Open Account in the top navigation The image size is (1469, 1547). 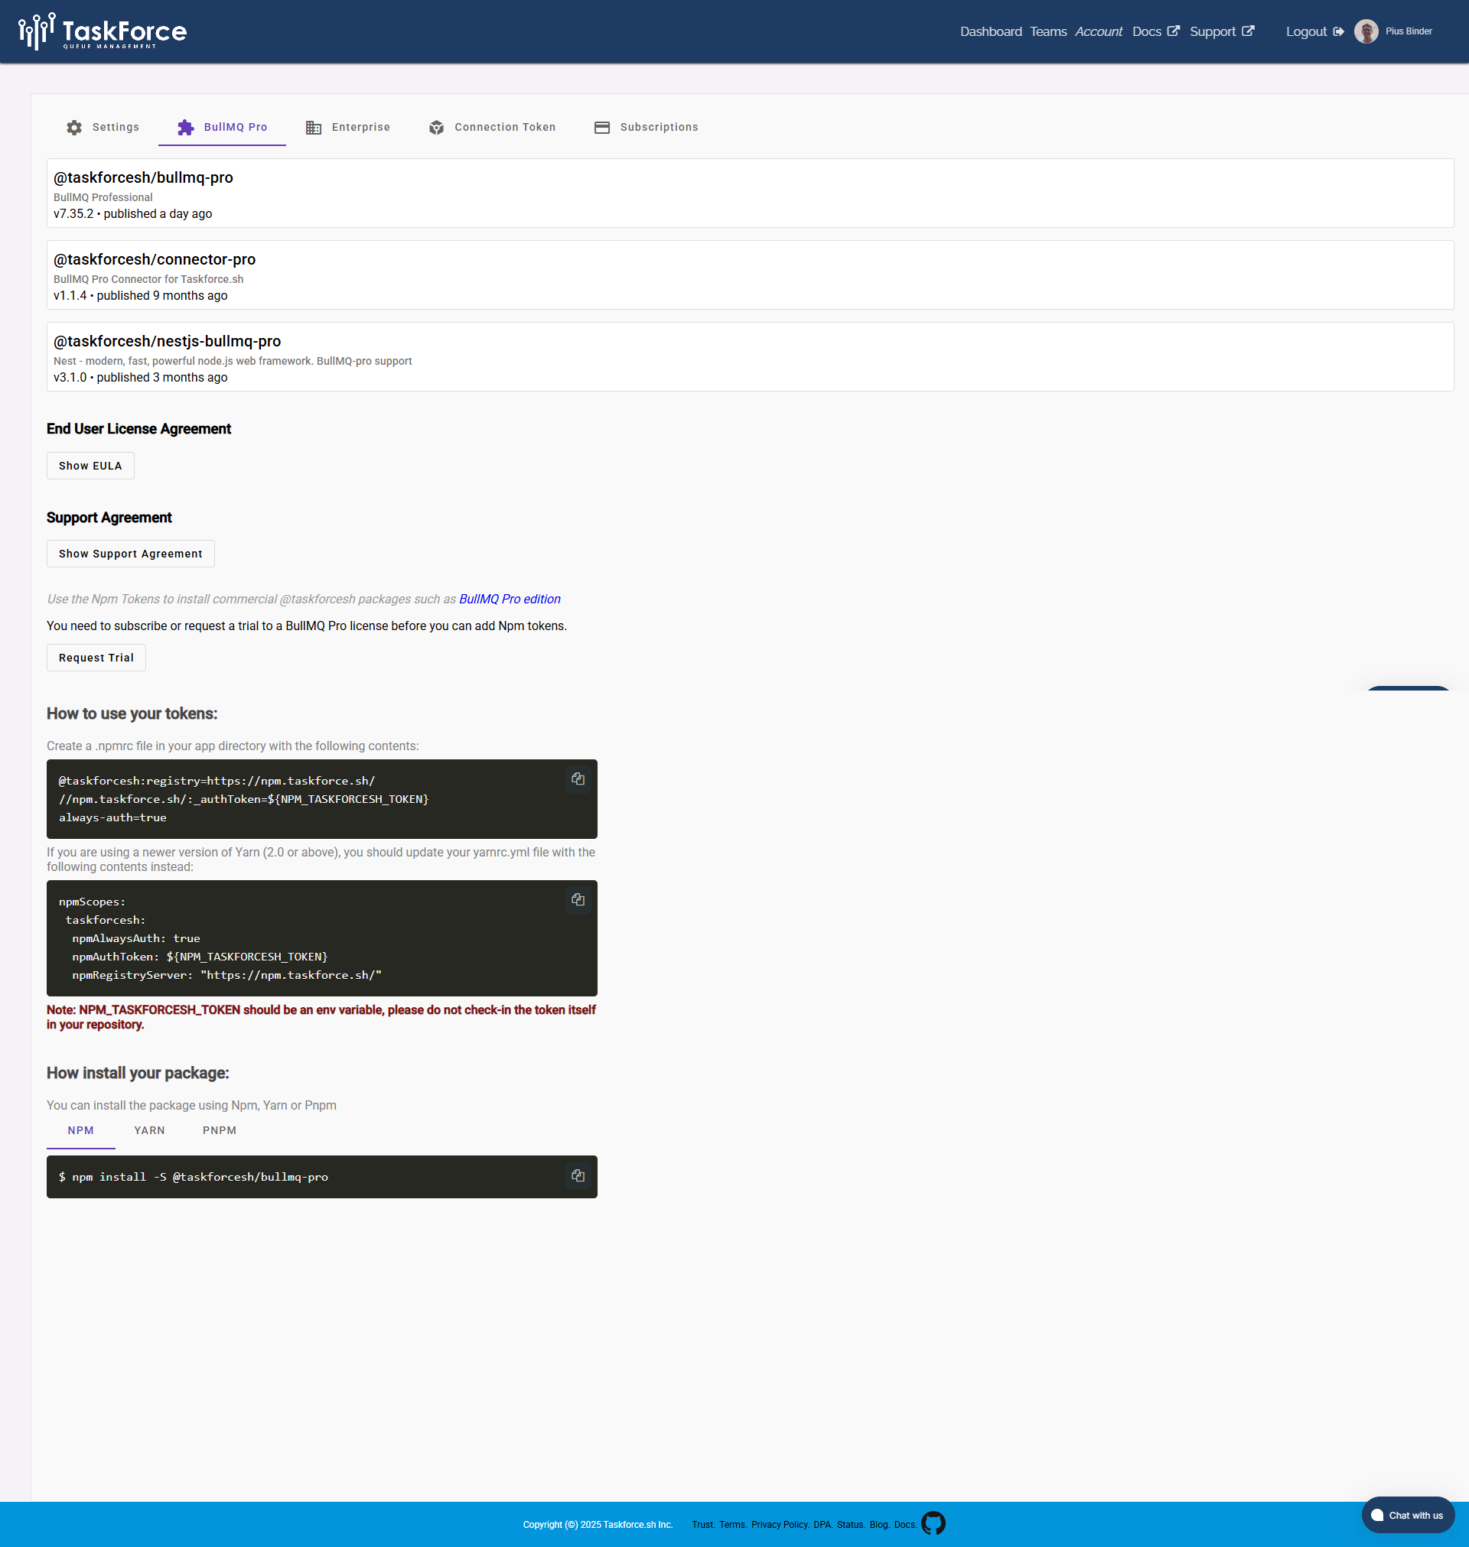(1098, 31)
